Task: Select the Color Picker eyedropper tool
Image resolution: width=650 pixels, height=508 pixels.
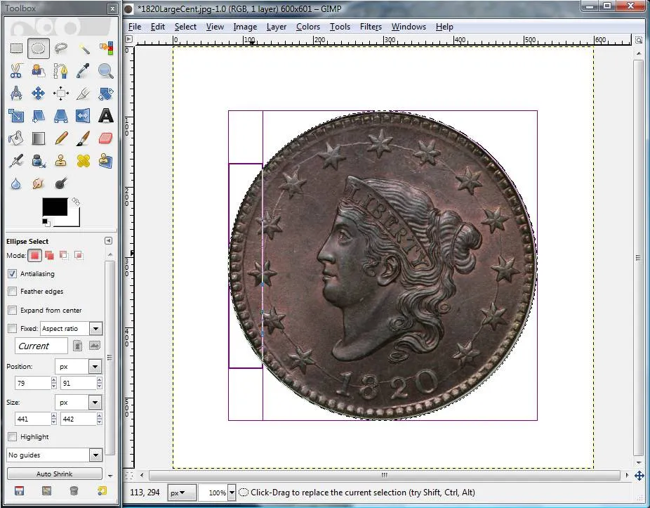Action: tap(84, 71)
